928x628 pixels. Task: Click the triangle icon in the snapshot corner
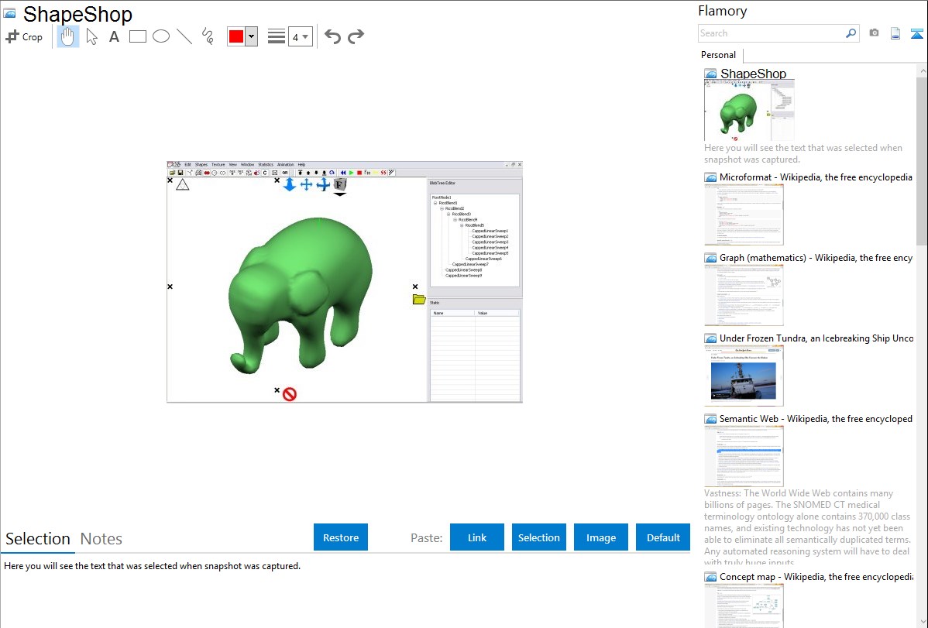point(182,184)
